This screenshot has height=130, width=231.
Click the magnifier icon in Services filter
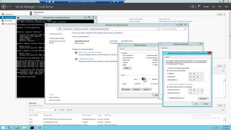click(55, 110)
